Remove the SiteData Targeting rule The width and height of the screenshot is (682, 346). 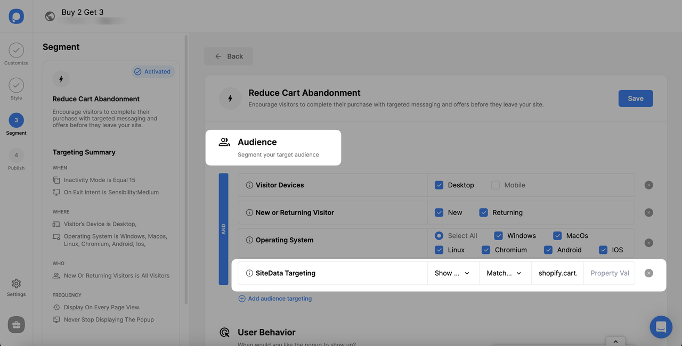pyautogui.click(x=648, y=273)
